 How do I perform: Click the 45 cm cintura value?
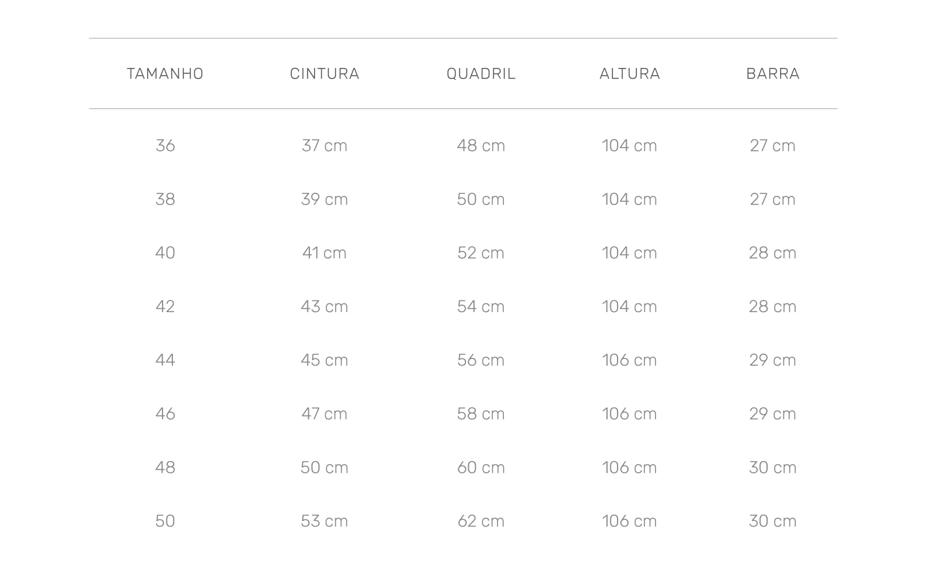coord(324,360)
